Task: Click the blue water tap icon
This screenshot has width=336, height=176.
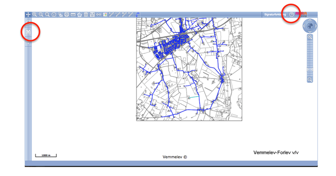Action: point(137,15)
